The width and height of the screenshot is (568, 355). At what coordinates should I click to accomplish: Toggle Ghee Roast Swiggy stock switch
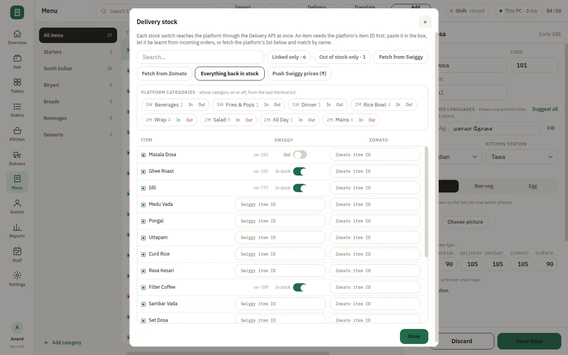300,171
